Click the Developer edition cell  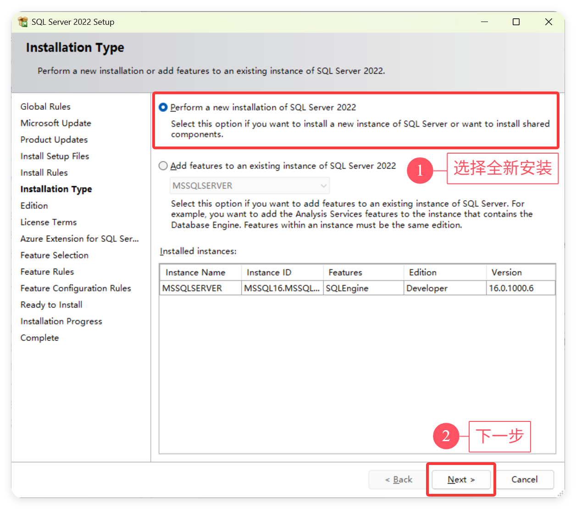(445, 288)
